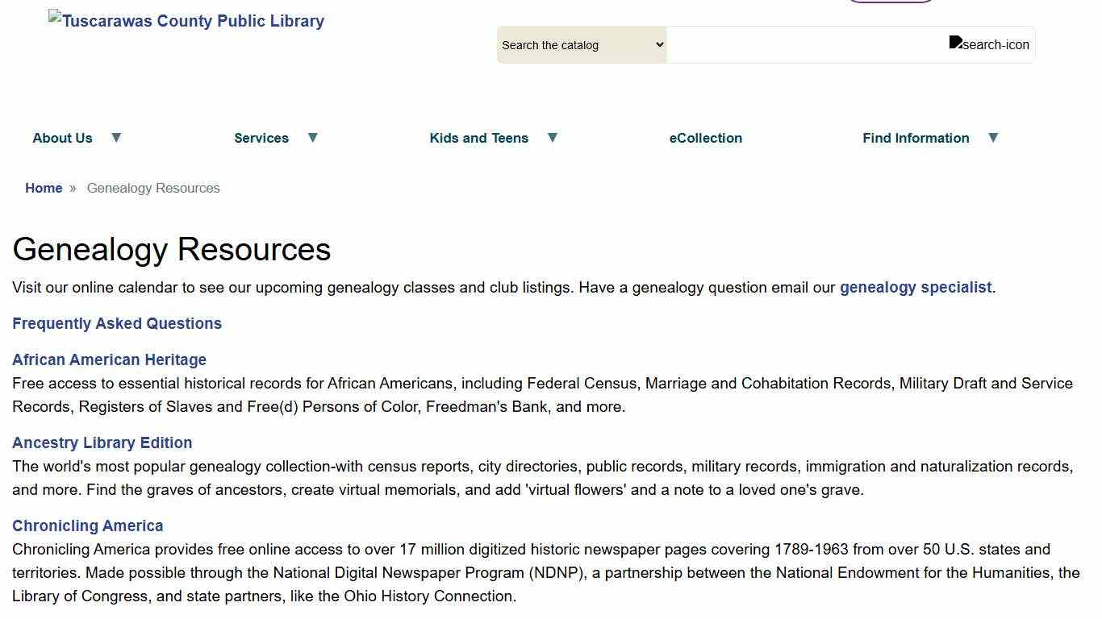This screenshot has width=1102, height=619.
Task: Open Frequently Asked Questions
Action: point(117,323)
